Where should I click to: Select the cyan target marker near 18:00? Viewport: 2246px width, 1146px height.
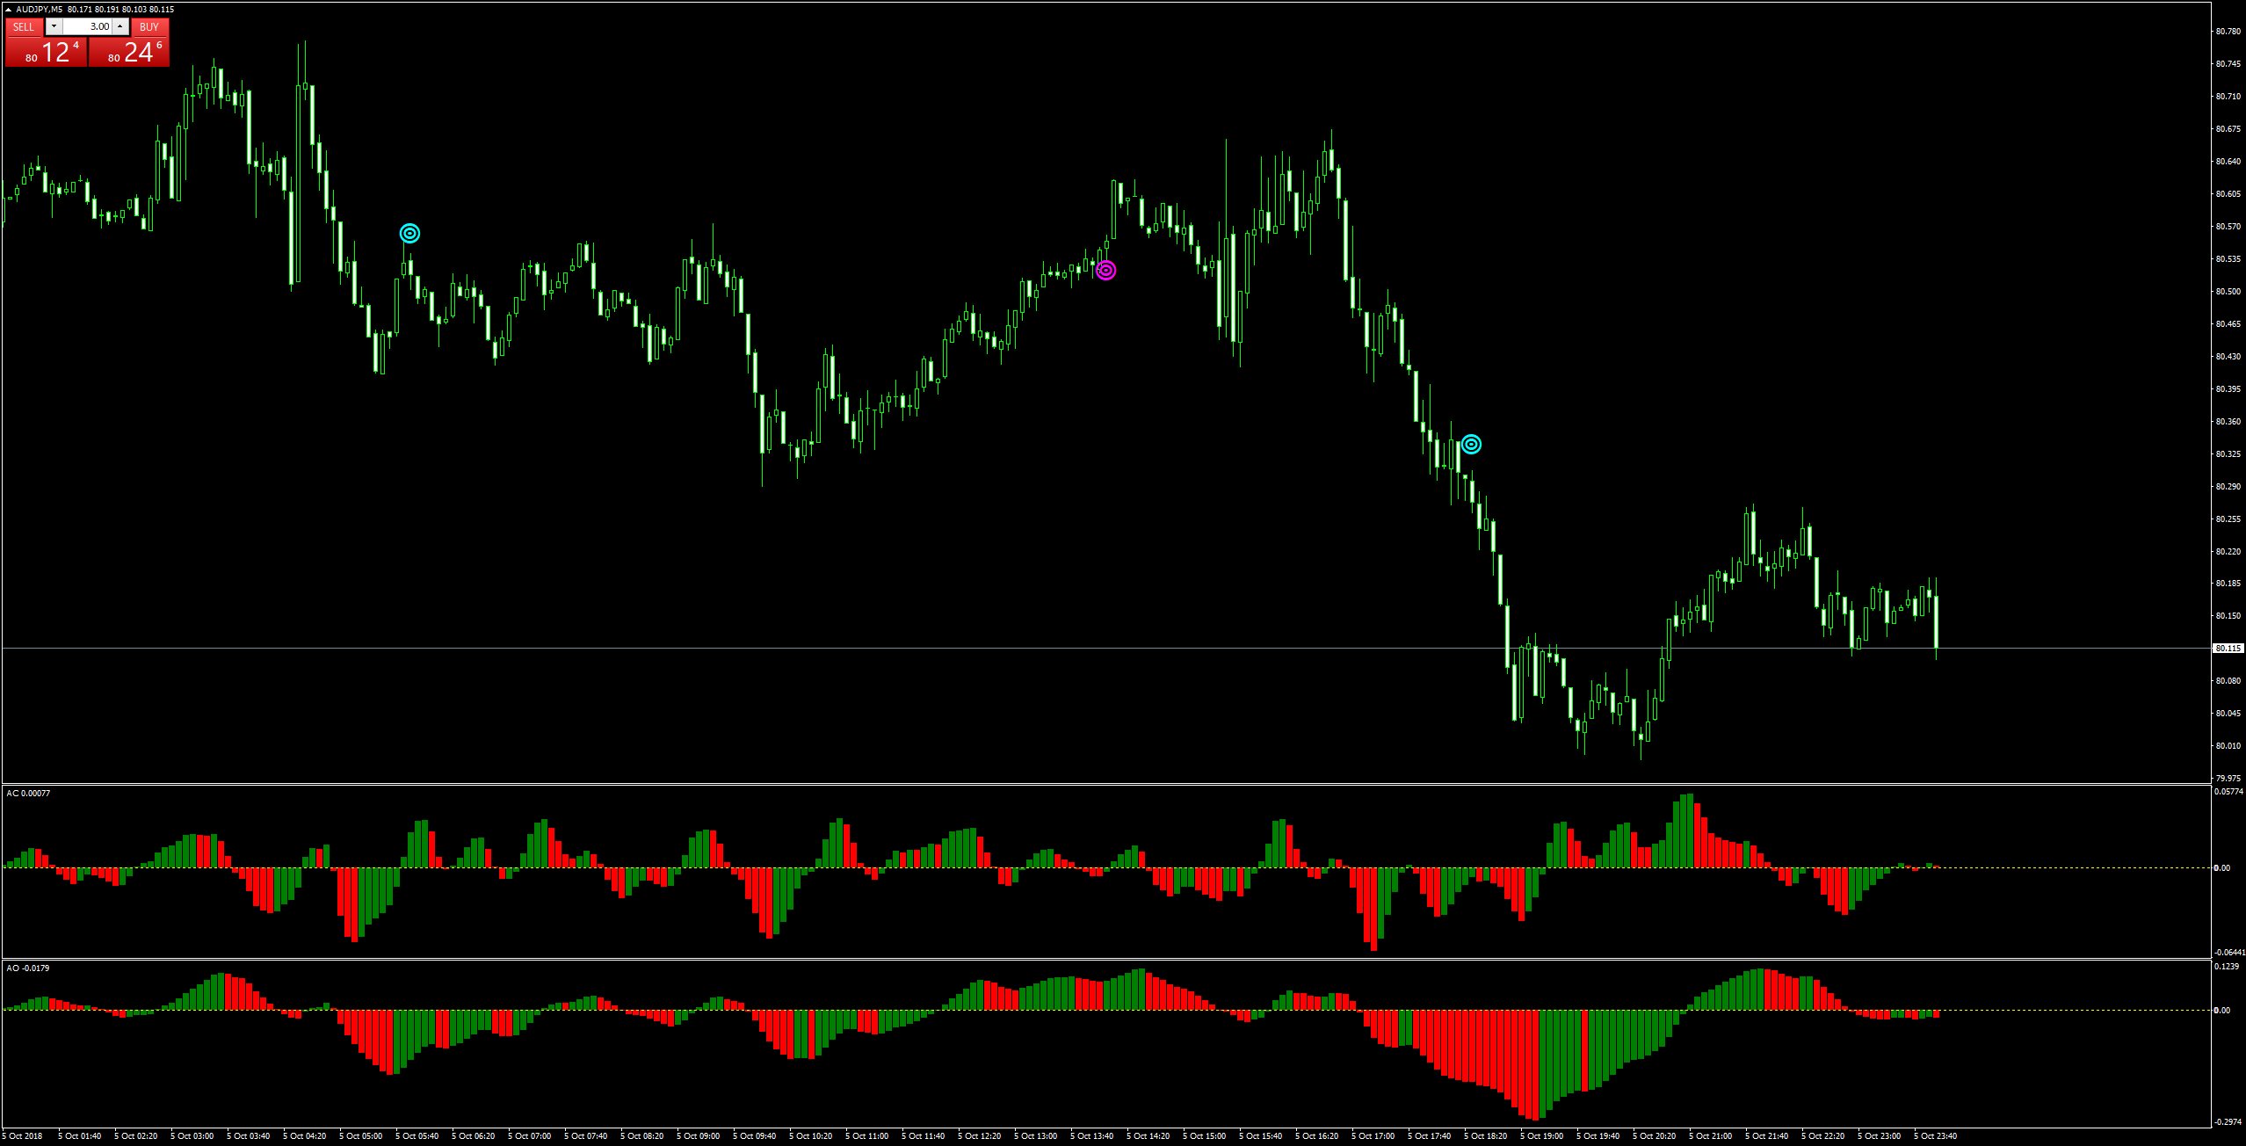pyautogui.click(x=1471, y=445)
